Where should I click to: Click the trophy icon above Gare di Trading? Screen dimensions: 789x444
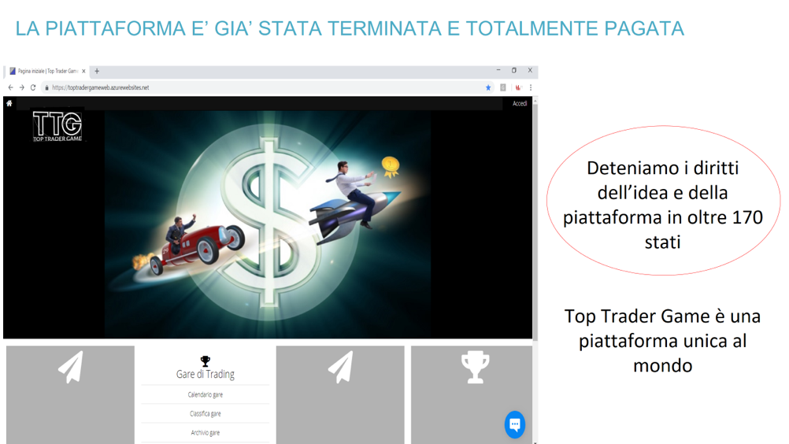point(206,361)
